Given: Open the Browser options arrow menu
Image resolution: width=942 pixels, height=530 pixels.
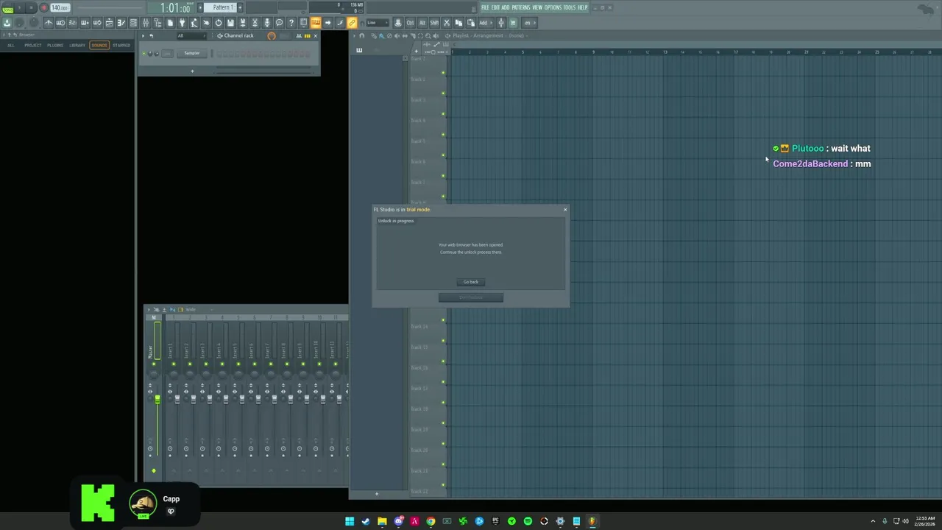Looking at the screenshot, I should tap(4, 35).
